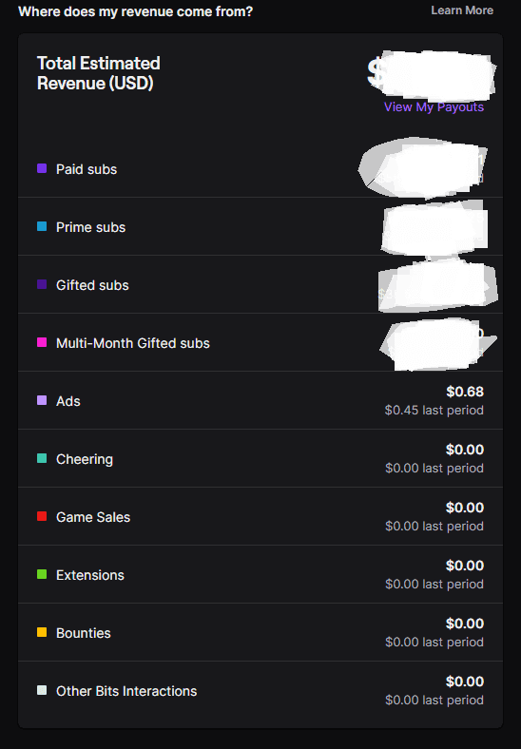This screenshot has height=749, width=521.
Task: Click the dark purple Gifted subs square
Action: [42, 284]
